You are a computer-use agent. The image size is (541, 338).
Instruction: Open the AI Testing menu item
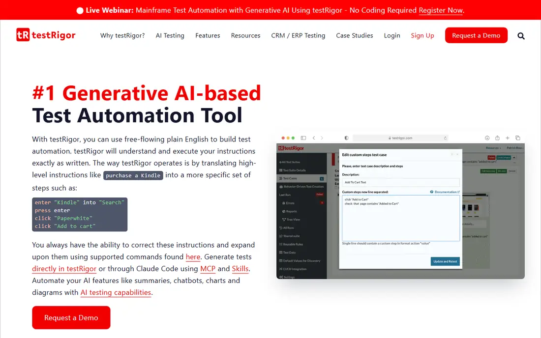click(170, 35)
